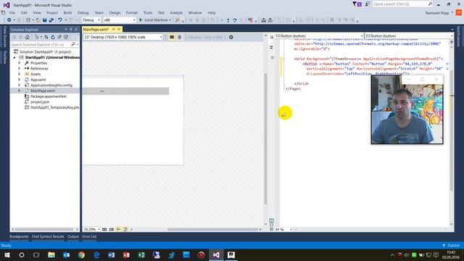Click the Collapse All icon in Solution Explorer
This screenshot has width=464, height=261.
[x=59, y=37]
